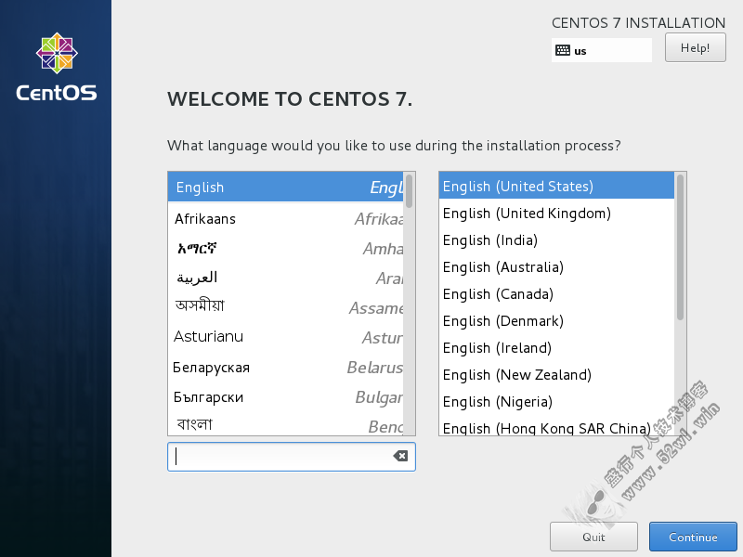The image size is (743, 557).
Task: Open the us keyboard layout indicator
Action: (601, 50)
